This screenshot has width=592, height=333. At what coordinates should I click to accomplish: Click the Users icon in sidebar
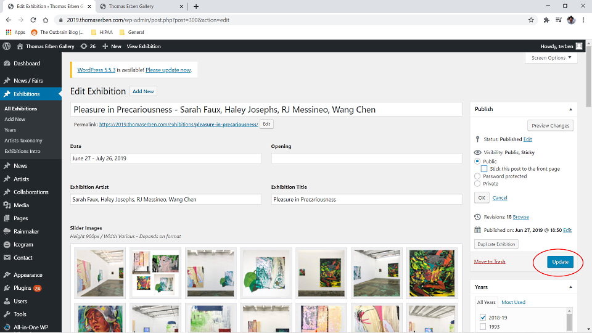[7, 302]
